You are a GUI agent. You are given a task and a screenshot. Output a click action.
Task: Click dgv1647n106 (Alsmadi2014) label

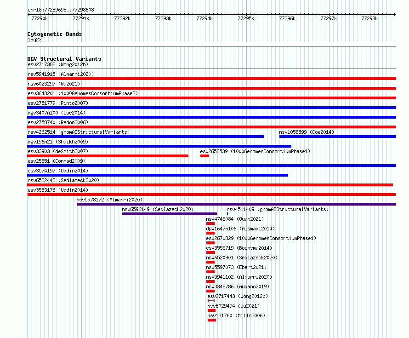[x=240, y=229]
